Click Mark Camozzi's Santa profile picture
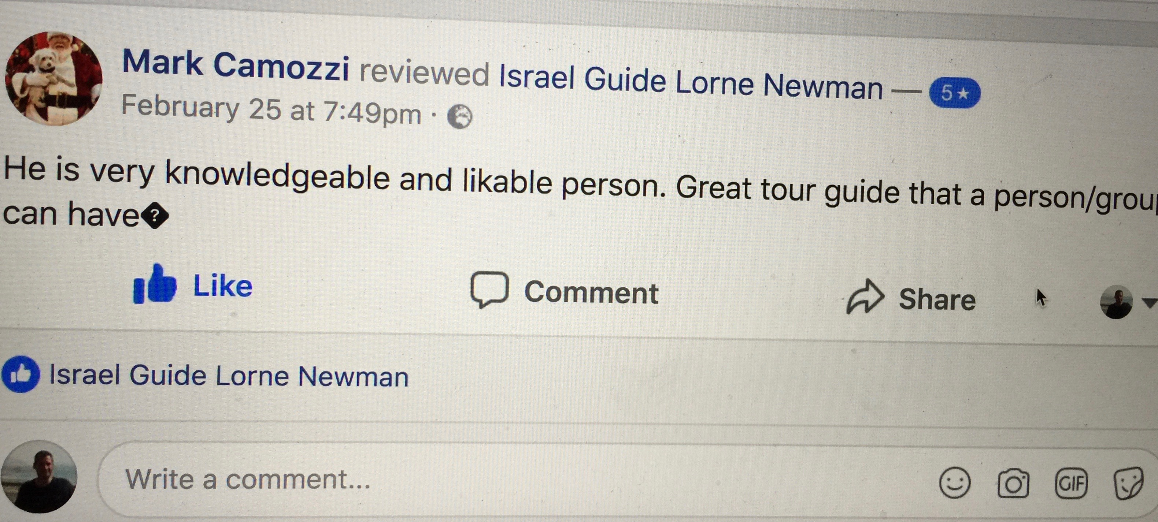Screen dimensions: 1158x522 pyautogui.click(x=53, y=79)
